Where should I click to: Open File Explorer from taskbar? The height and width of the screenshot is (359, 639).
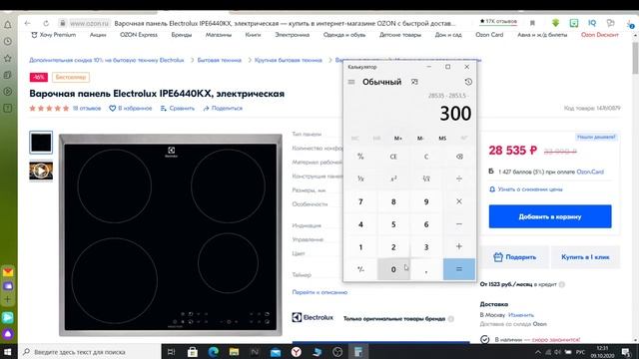tap(234, 352)
